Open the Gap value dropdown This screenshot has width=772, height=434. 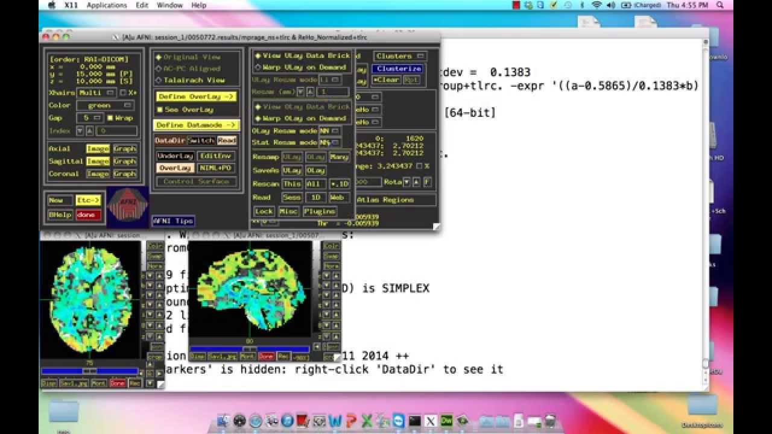click(92, 118)
